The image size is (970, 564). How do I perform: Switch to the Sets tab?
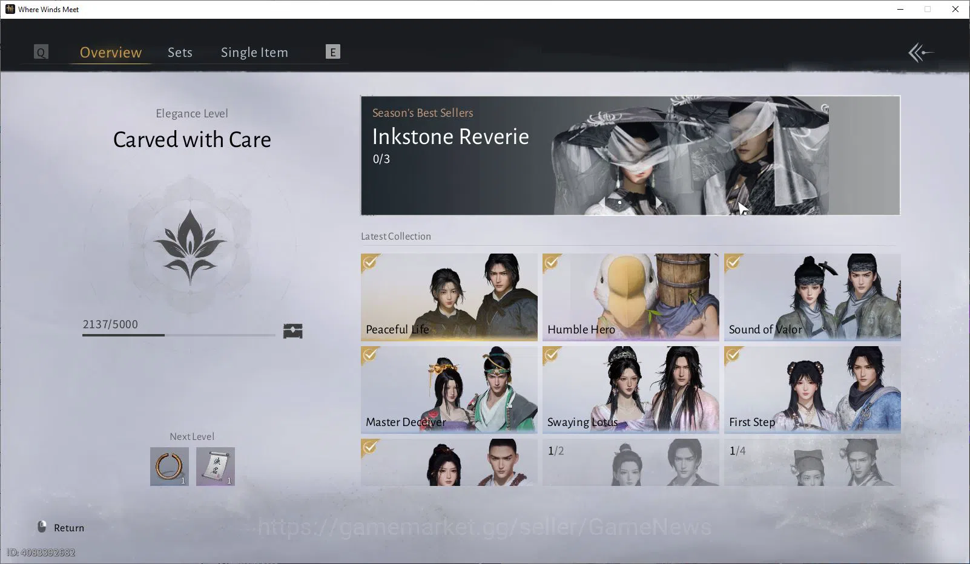pyautogui.click(x=180, y=53)
